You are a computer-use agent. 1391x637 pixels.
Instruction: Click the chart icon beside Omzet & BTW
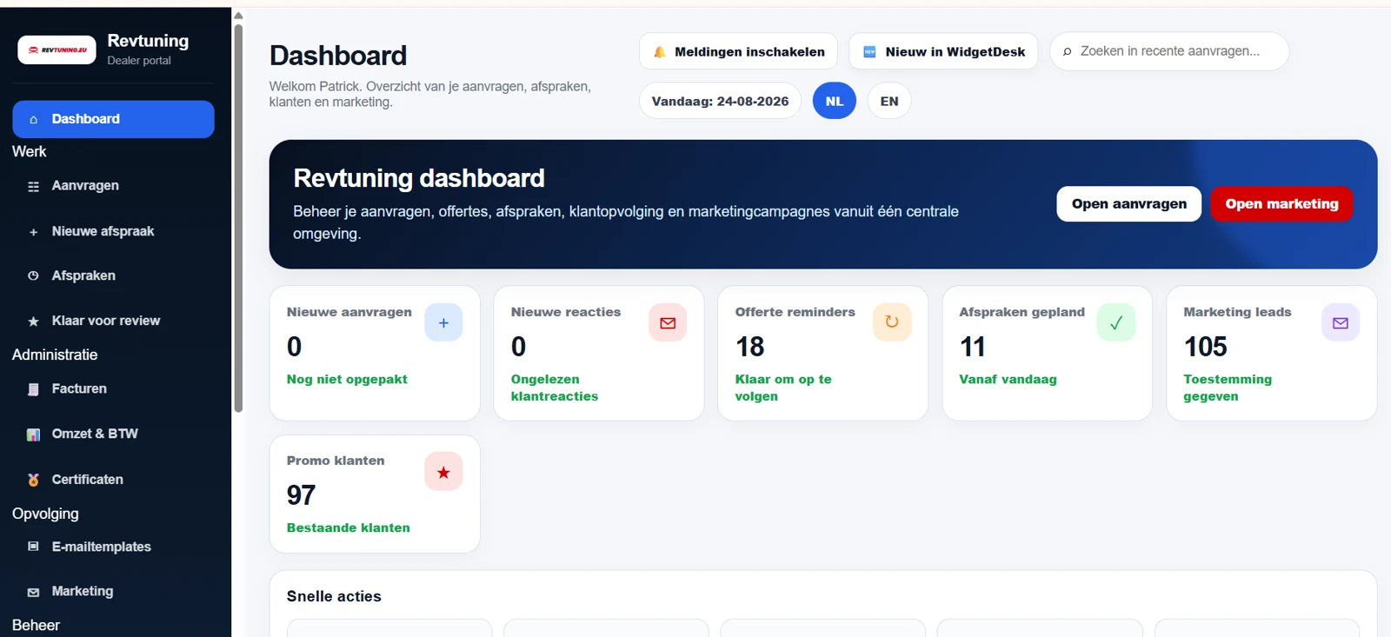34,435
